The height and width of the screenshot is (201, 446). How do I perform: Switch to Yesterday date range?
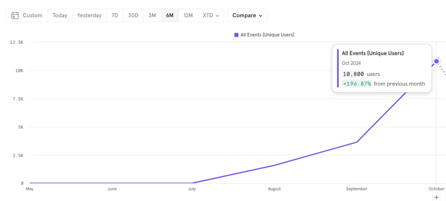click(89, 16)
